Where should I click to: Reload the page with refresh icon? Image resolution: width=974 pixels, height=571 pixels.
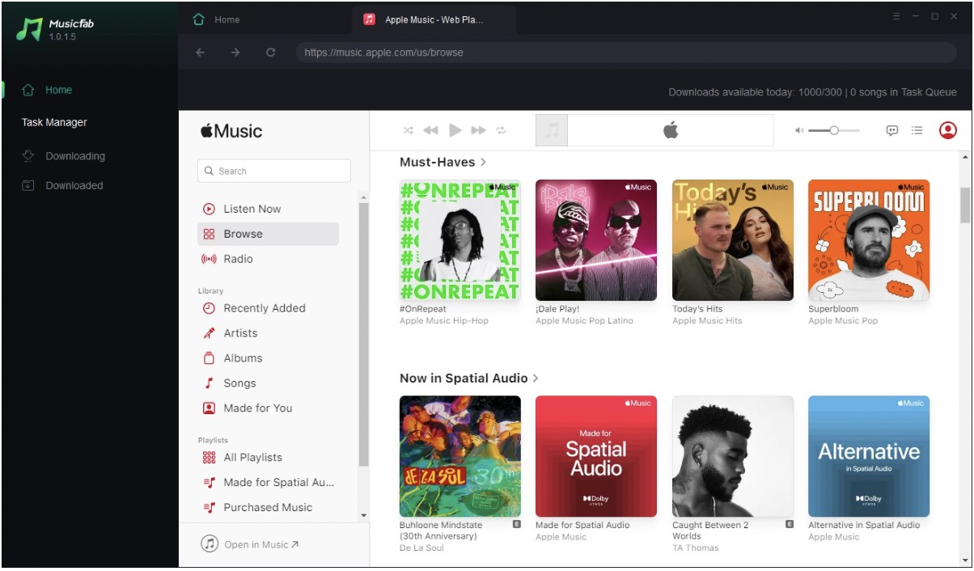(x=271, y=53)
